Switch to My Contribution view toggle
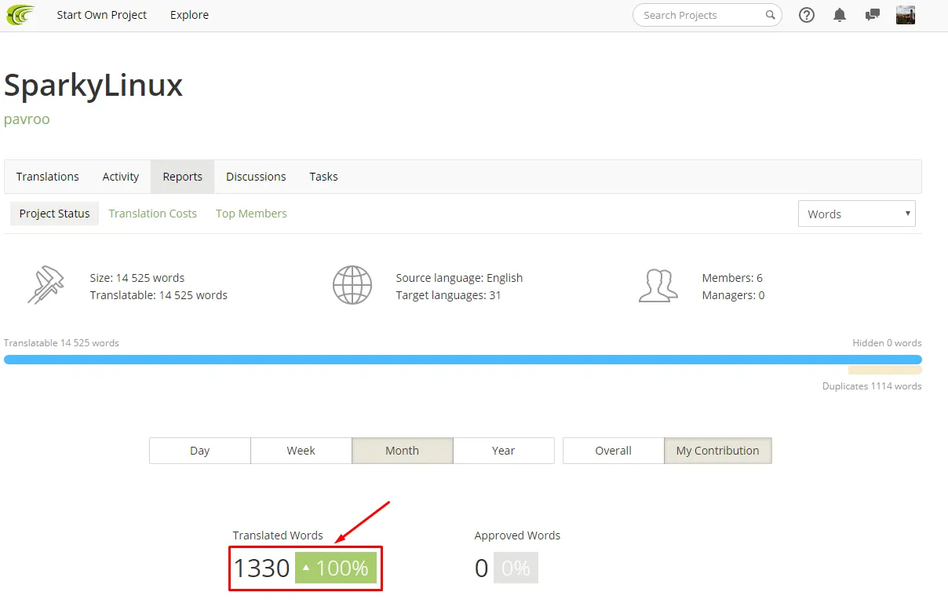The width and height of the screenshot is (948, 614). pos(718,451)
